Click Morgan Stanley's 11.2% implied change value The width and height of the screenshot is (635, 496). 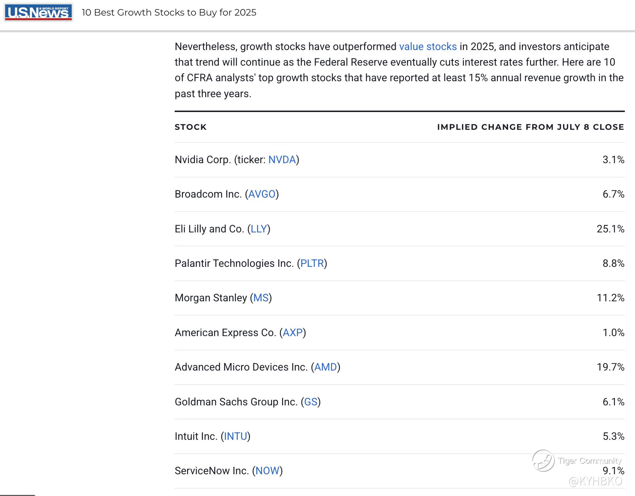tap(610, 298)
